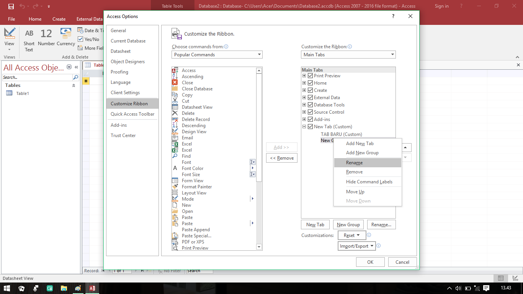Select the Access command icon in the list
This screenshot has height=294, width=523.
click(x=175, y=70)
